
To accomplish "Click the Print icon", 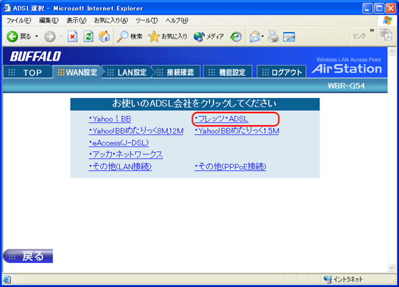I will [x=273, y=37].
